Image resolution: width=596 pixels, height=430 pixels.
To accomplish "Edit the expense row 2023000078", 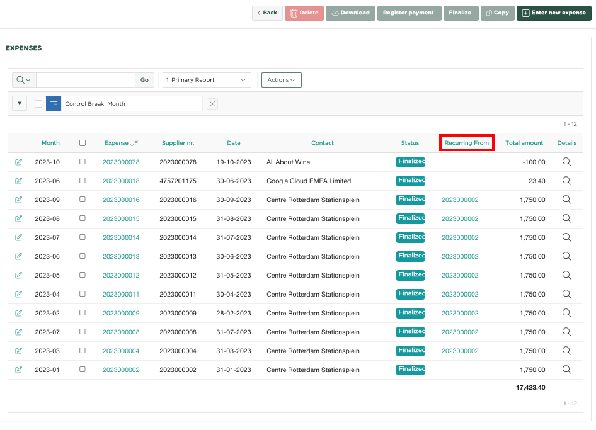I will [18, 162].
